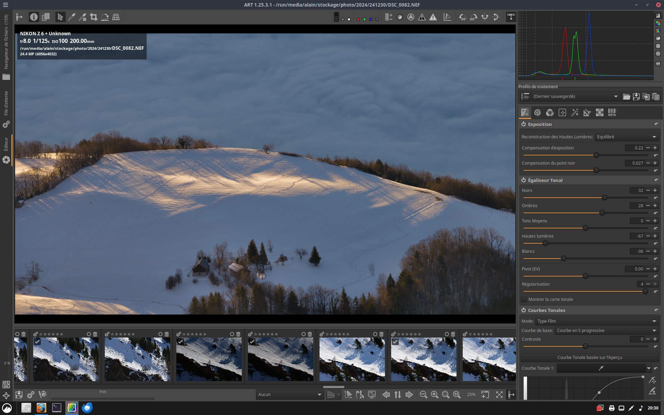
Task: Click Courbe Tonale basée sur l'Aperçu button
Action: [x=590, y=358]
